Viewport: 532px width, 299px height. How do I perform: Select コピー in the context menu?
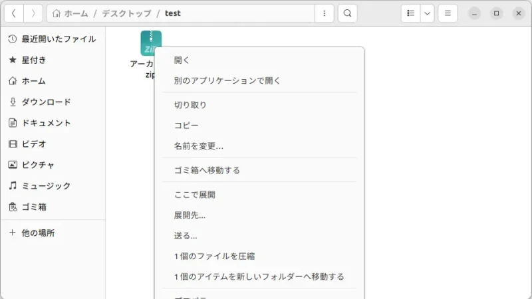click(259, 126)
